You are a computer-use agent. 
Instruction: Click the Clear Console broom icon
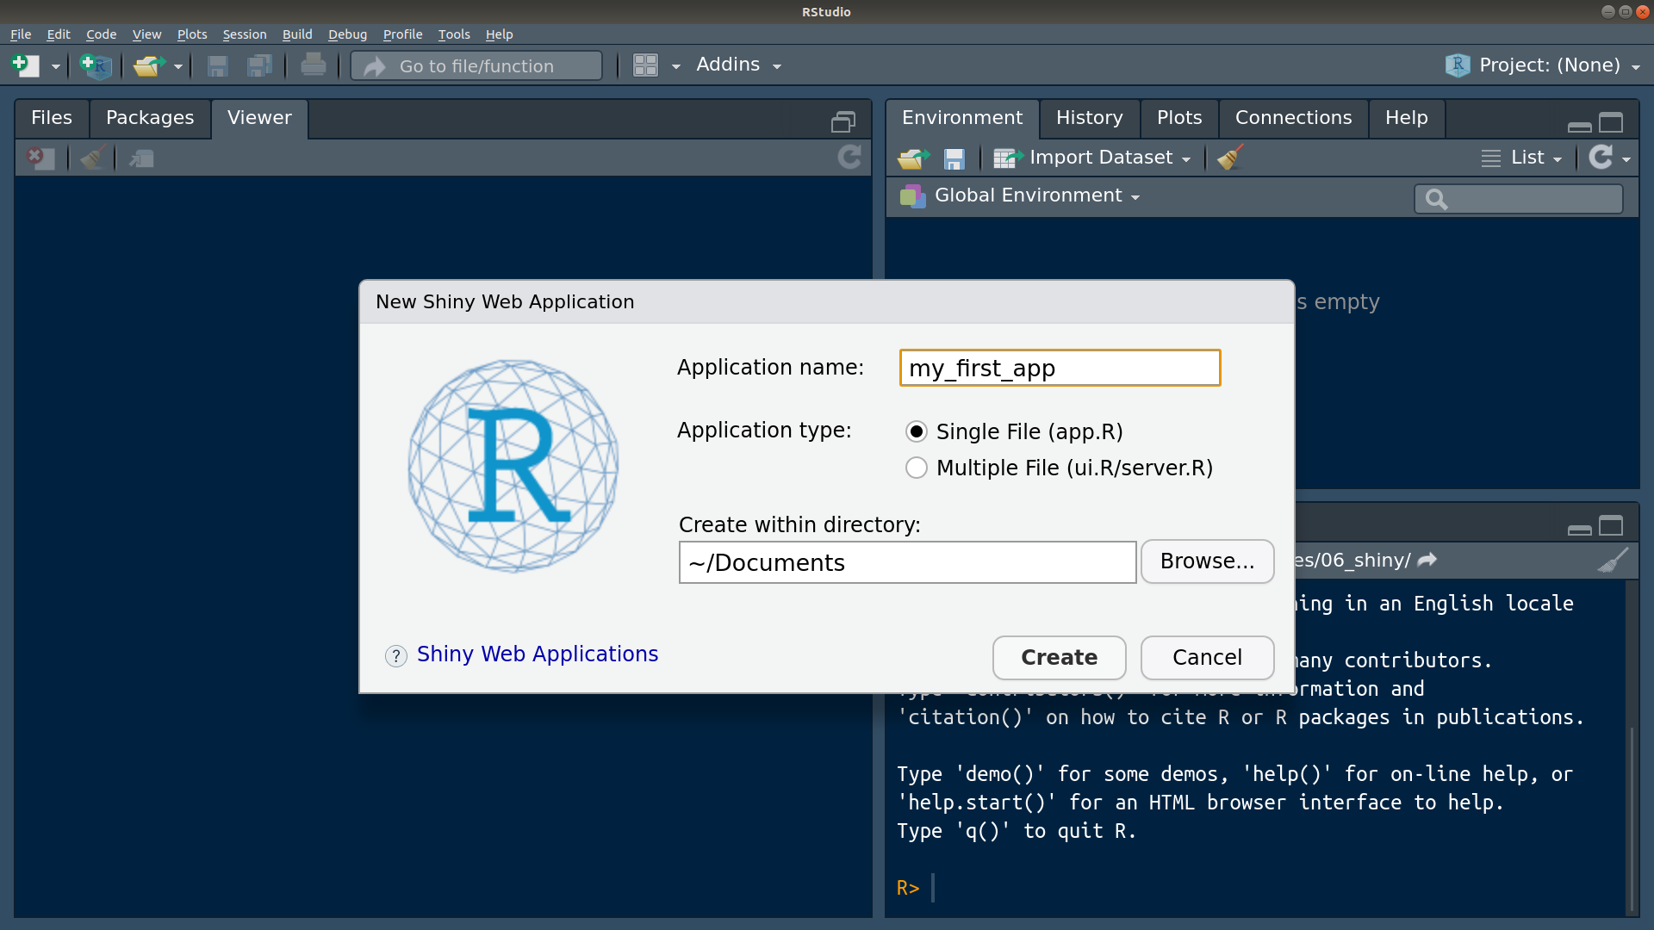point(1613,561)
